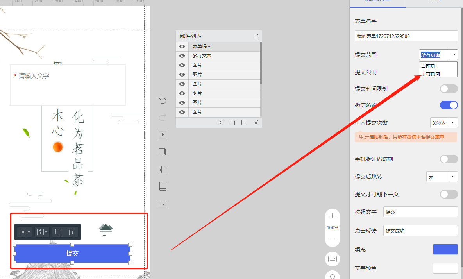Click the 表单名字 input field

click(x=406, y=36)
